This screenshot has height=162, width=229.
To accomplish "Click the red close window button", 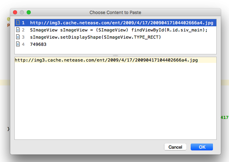I will [15, 12].
